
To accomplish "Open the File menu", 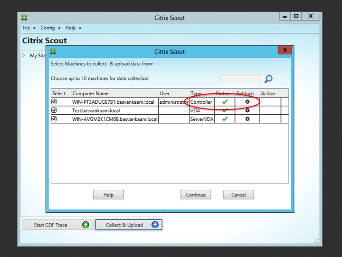I will coord(29,28).
